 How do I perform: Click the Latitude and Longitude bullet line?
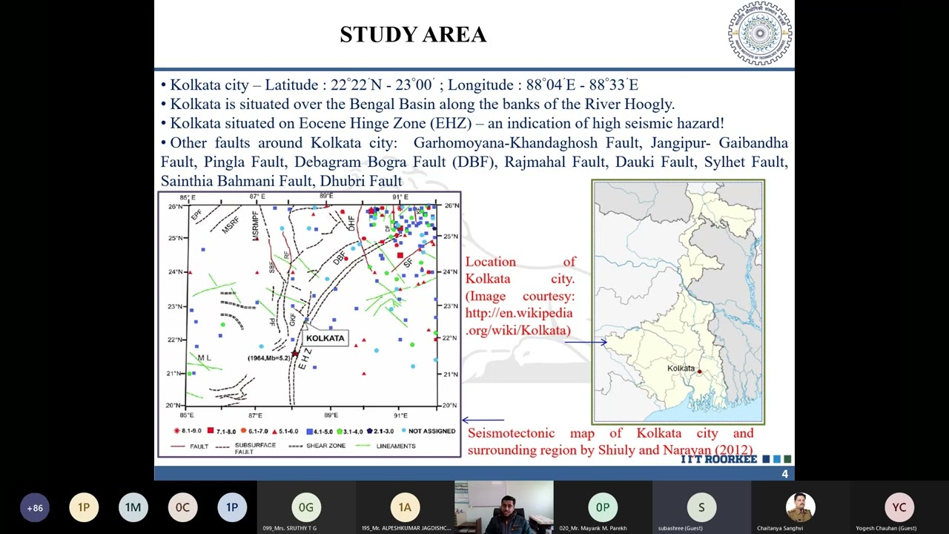[x=400, y=85]
